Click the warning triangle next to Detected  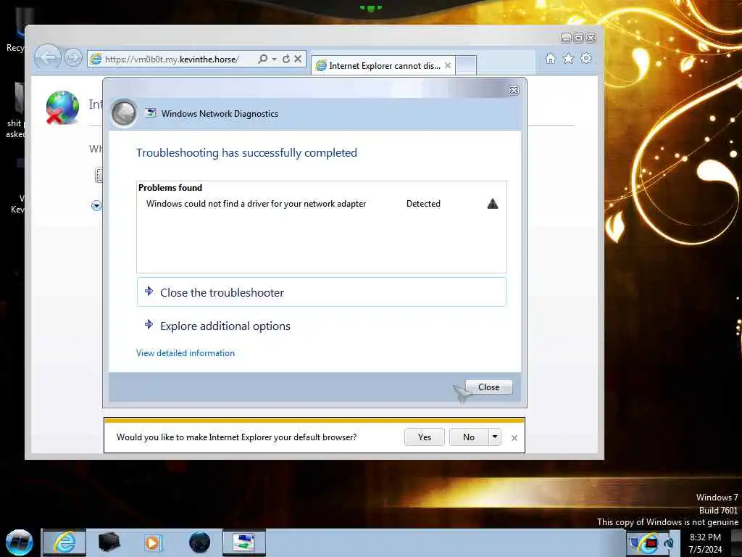pyautogui.click(x=493, y=204)
